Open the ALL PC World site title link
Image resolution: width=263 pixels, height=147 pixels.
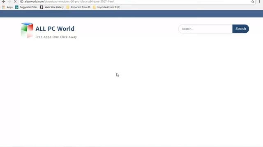[x=55, y=29]
